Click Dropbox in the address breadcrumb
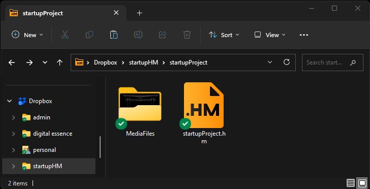This screenshot has width=370, height=189. [106, 62]
